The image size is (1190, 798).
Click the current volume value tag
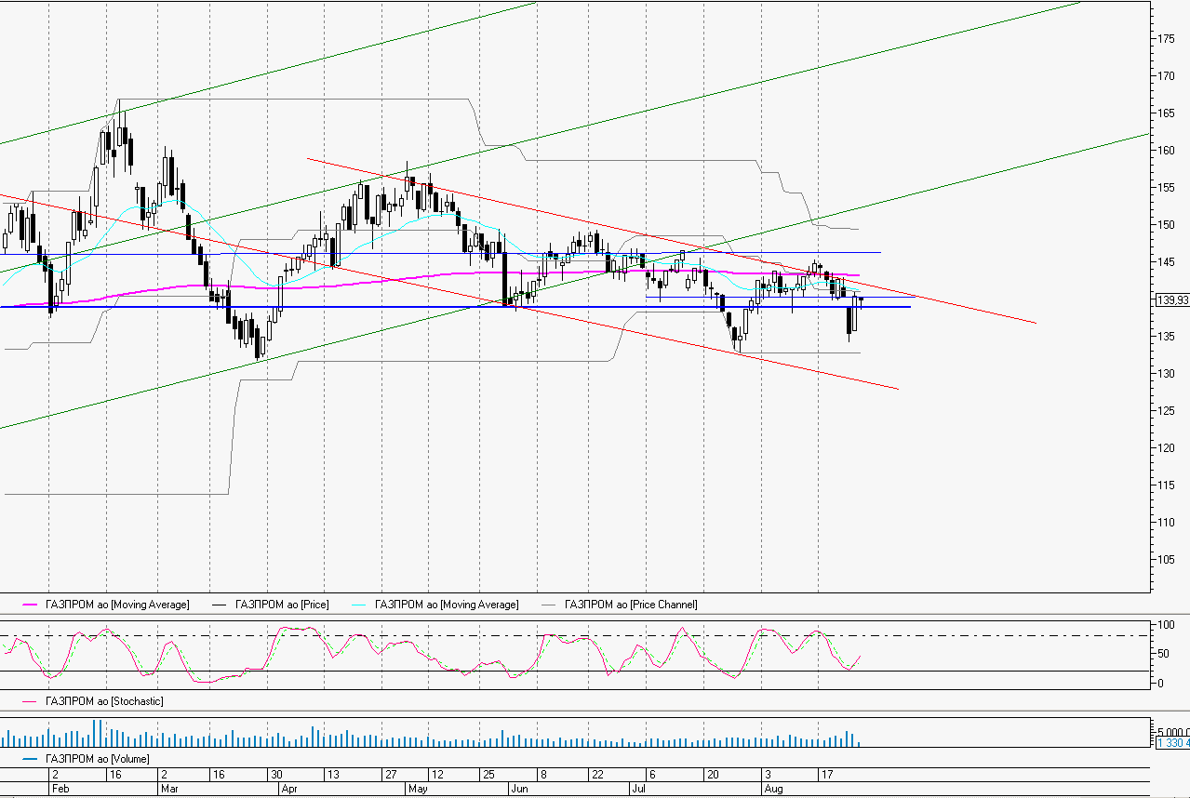click(1171, 742)
